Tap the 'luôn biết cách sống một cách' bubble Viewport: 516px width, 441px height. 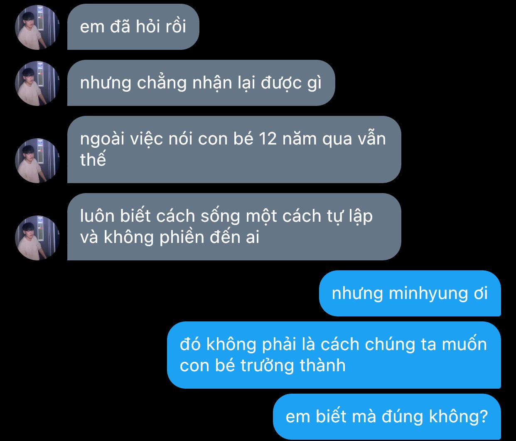click(x=234, y=227)
